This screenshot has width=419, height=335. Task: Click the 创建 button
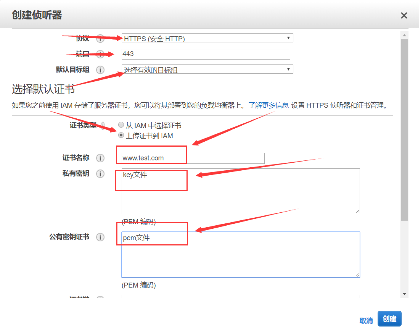point(389,319)
